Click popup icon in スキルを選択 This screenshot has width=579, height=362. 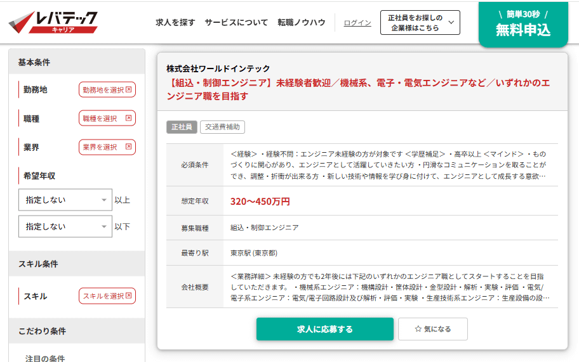128,295
